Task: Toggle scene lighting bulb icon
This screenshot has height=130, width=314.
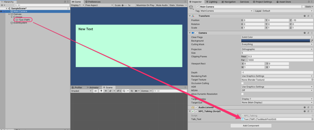Action: 101,91
